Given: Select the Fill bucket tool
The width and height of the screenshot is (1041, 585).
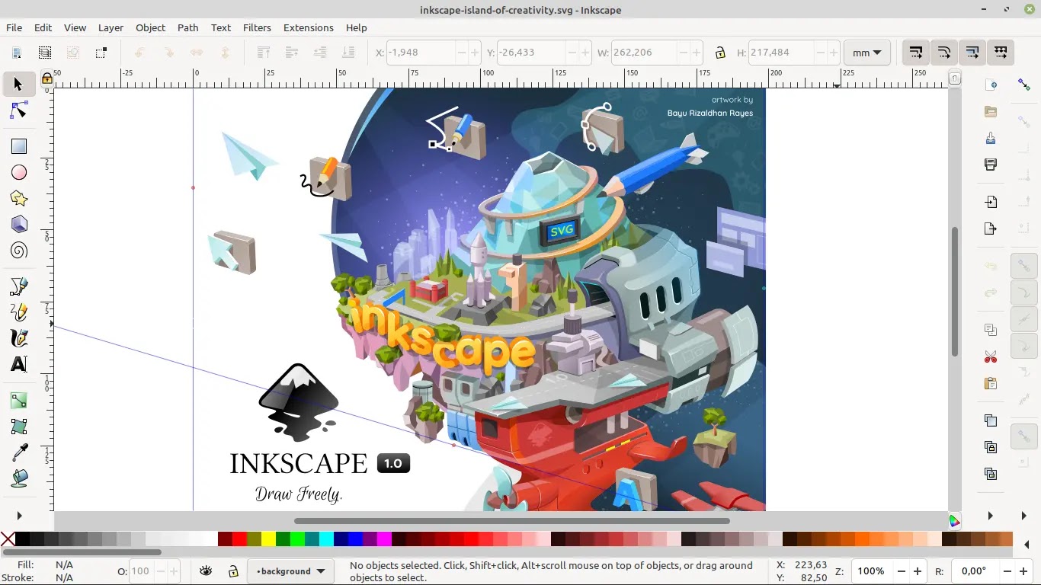Looking at the screenshot, I should (18, 478).
